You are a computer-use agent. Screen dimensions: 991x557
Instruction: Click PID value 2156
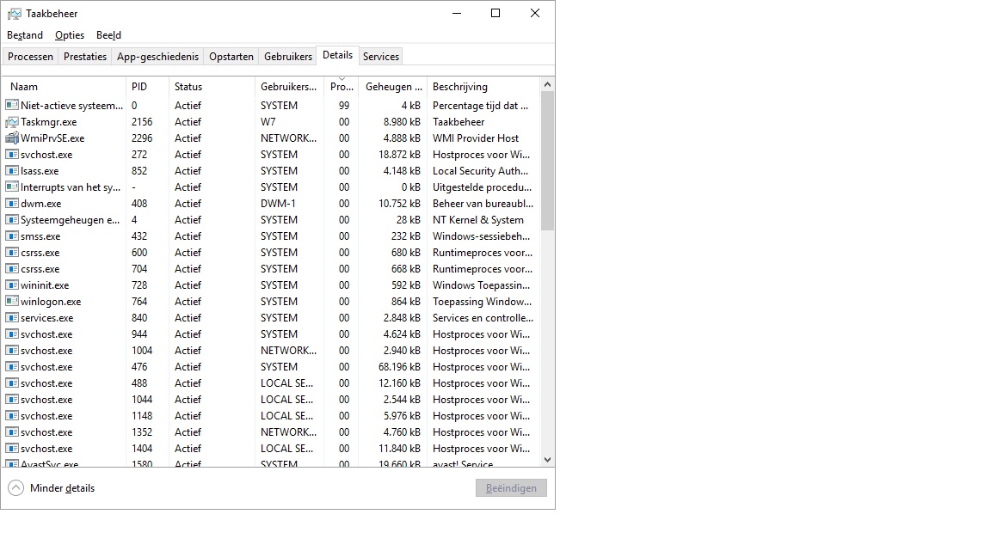pyautogui.click(x=142, y=122)
